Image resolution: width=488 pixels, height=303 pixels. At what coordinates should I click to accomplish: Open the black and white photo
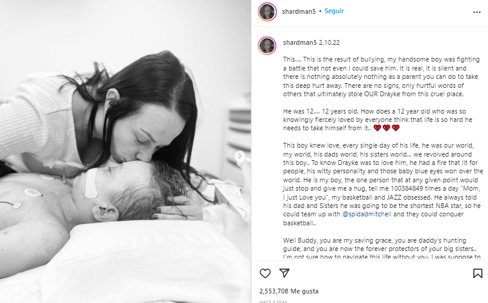click(x=126, y=152)
